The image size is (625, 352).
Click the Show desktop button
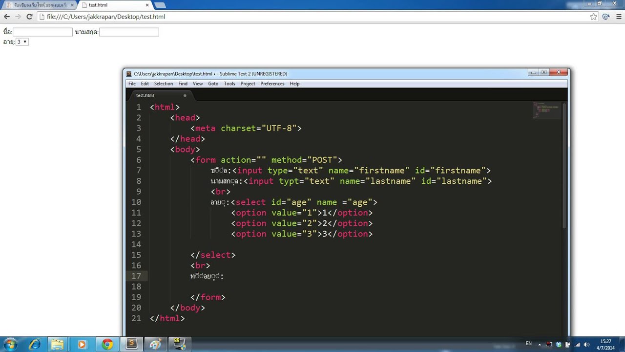tap(622, 344)
